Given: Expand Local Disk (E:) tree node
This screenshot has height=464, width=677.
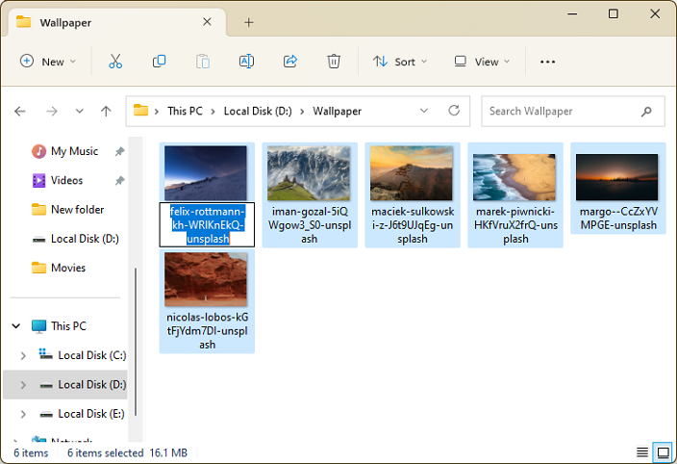Looking at the screenshot, I should [x=23, y=414].
